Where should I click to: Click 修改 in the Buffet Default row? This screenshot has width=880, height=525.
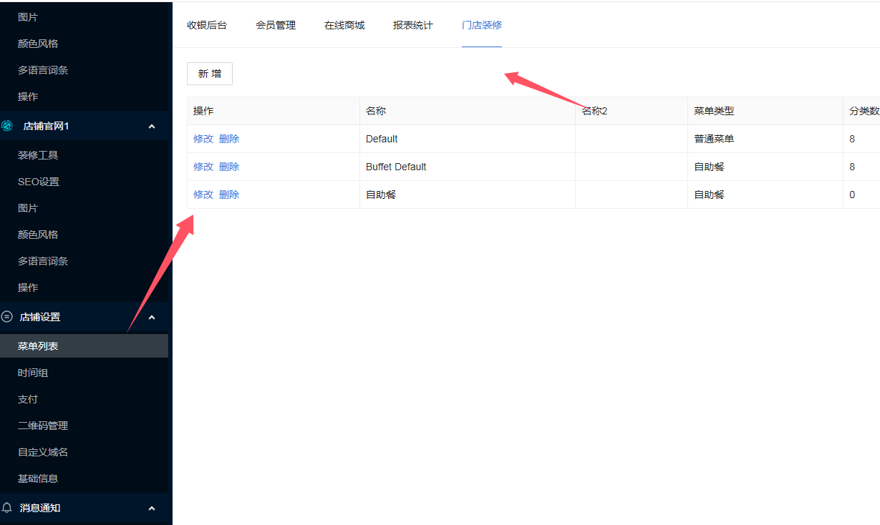pyautogui.click(x=203, y=167)
